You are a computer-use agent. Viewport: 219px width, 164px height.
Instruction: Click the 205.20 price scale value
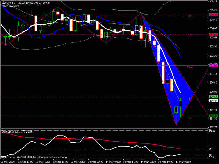(213, 10)
